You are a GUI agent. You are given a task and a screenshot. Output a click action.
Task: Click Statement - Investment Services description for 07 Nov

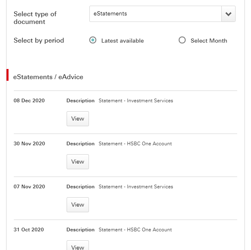136,187
